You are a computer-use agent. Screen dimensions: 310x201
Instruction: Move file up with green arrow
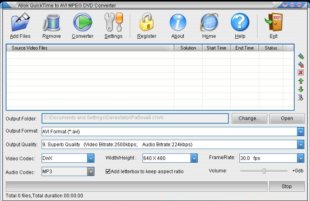301,81
